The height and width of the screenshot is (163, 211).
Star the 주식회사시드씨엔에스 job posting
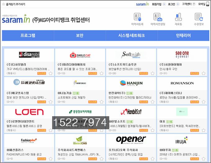pos(101,159)
